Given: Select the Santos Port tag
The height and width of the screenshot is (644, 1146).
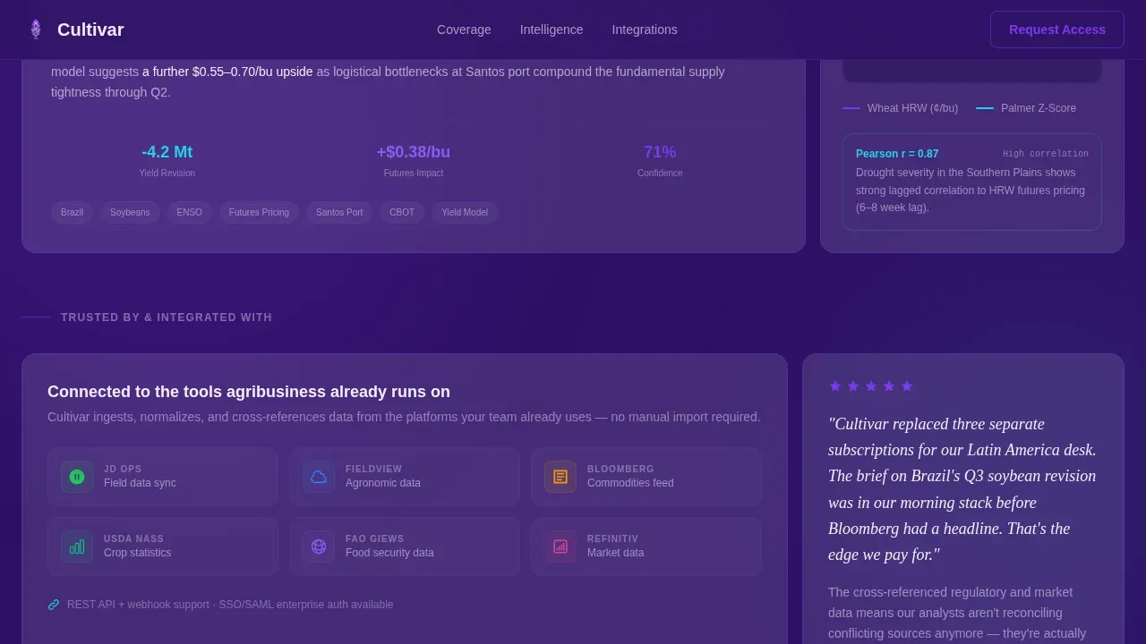Looking at the screenshot, I should tap(339, 212).
